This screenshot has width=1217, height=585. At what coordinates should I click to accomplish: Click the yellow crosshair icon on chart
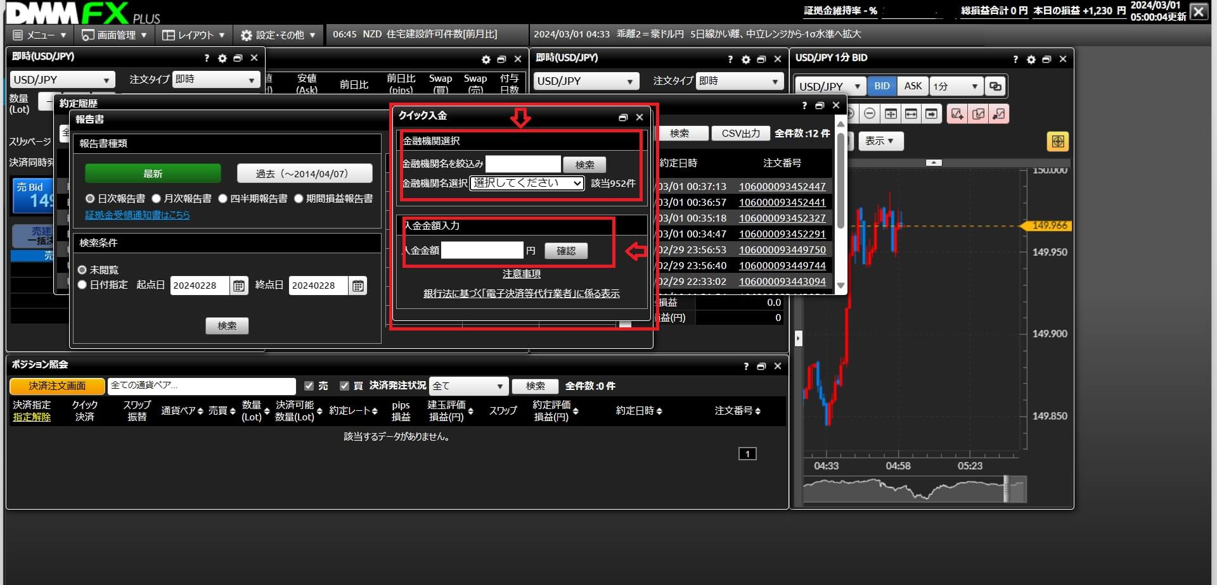(1057, 141)
